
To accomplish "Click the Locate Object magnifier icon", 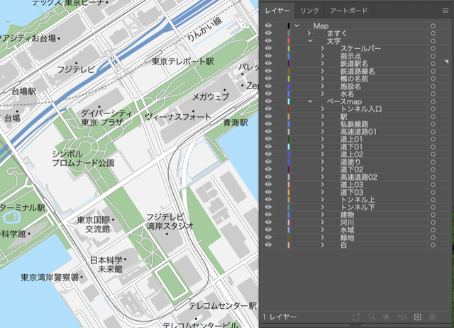I will tap(371, 316).
